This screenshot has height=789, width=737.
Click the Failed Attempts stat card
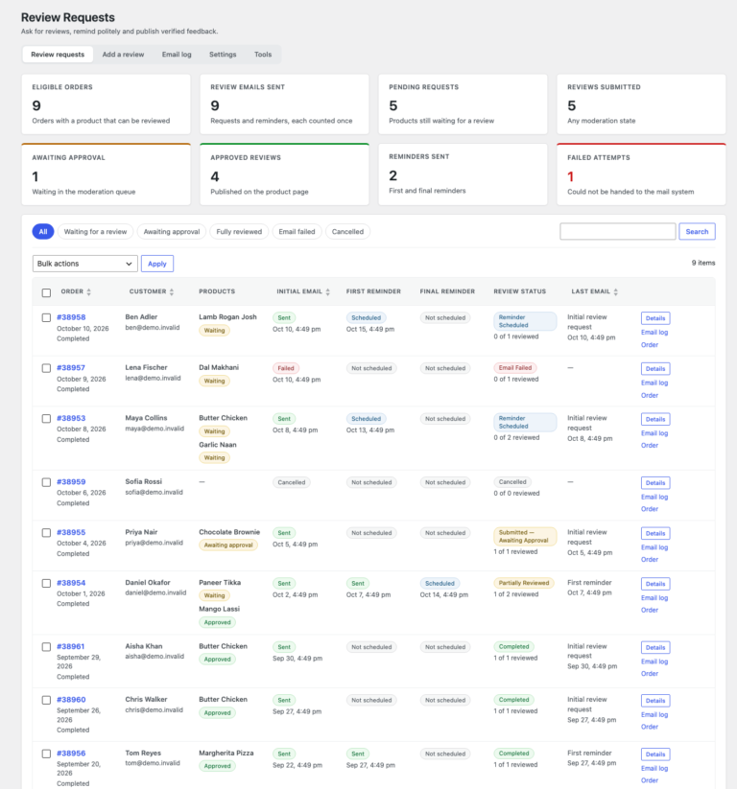tap(641, 174)
